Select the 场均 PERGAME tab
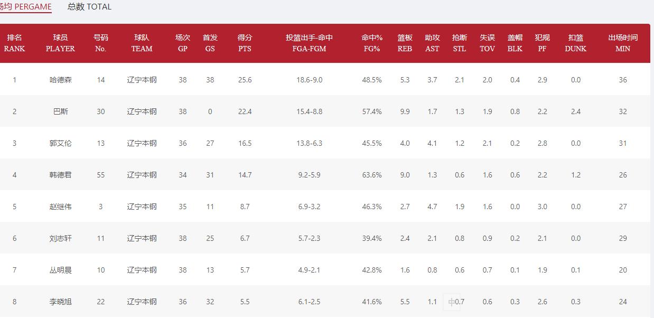 (26, 7)
